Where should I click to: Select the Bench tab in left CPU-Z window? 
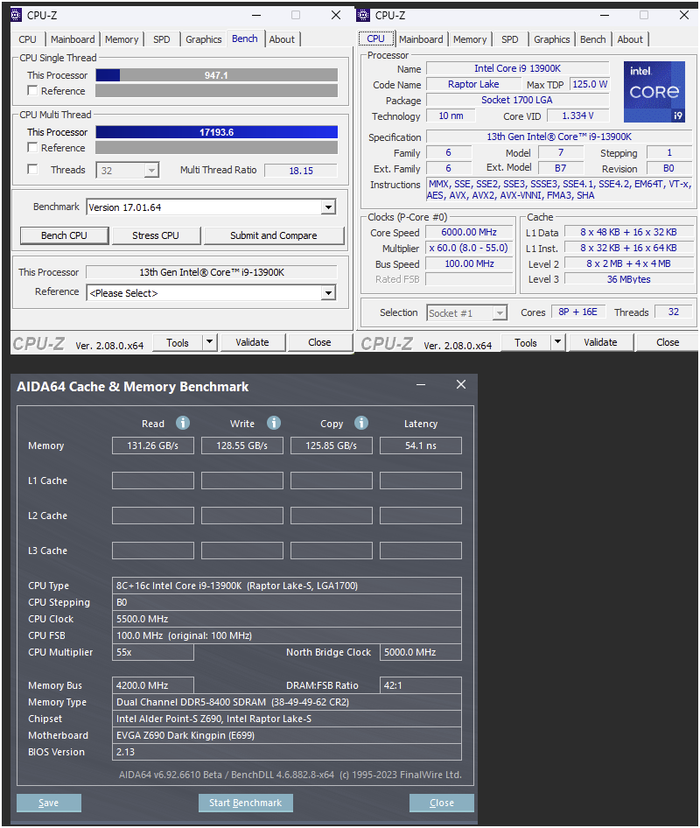click(245, 39)
